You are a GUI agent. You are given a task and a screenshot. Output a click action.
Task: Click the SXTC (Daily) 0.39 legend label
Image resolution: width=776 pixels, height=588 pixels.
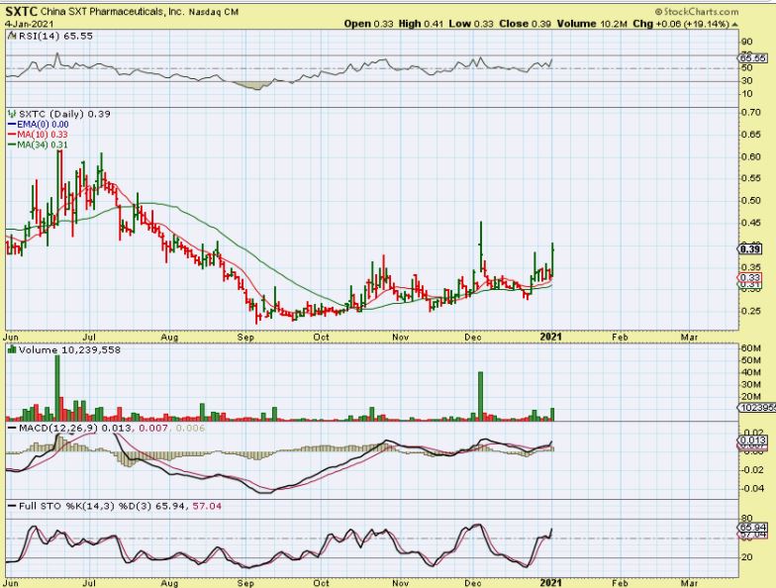pyautogui.click(x=64, y=114)
